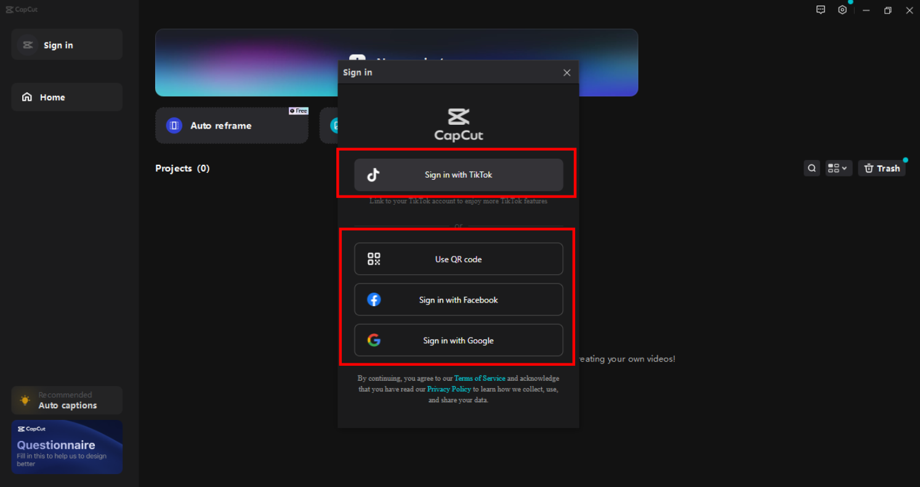Choose Sign in with Facebook
This screenshot has width=920, height=487.
click(459, 299)
